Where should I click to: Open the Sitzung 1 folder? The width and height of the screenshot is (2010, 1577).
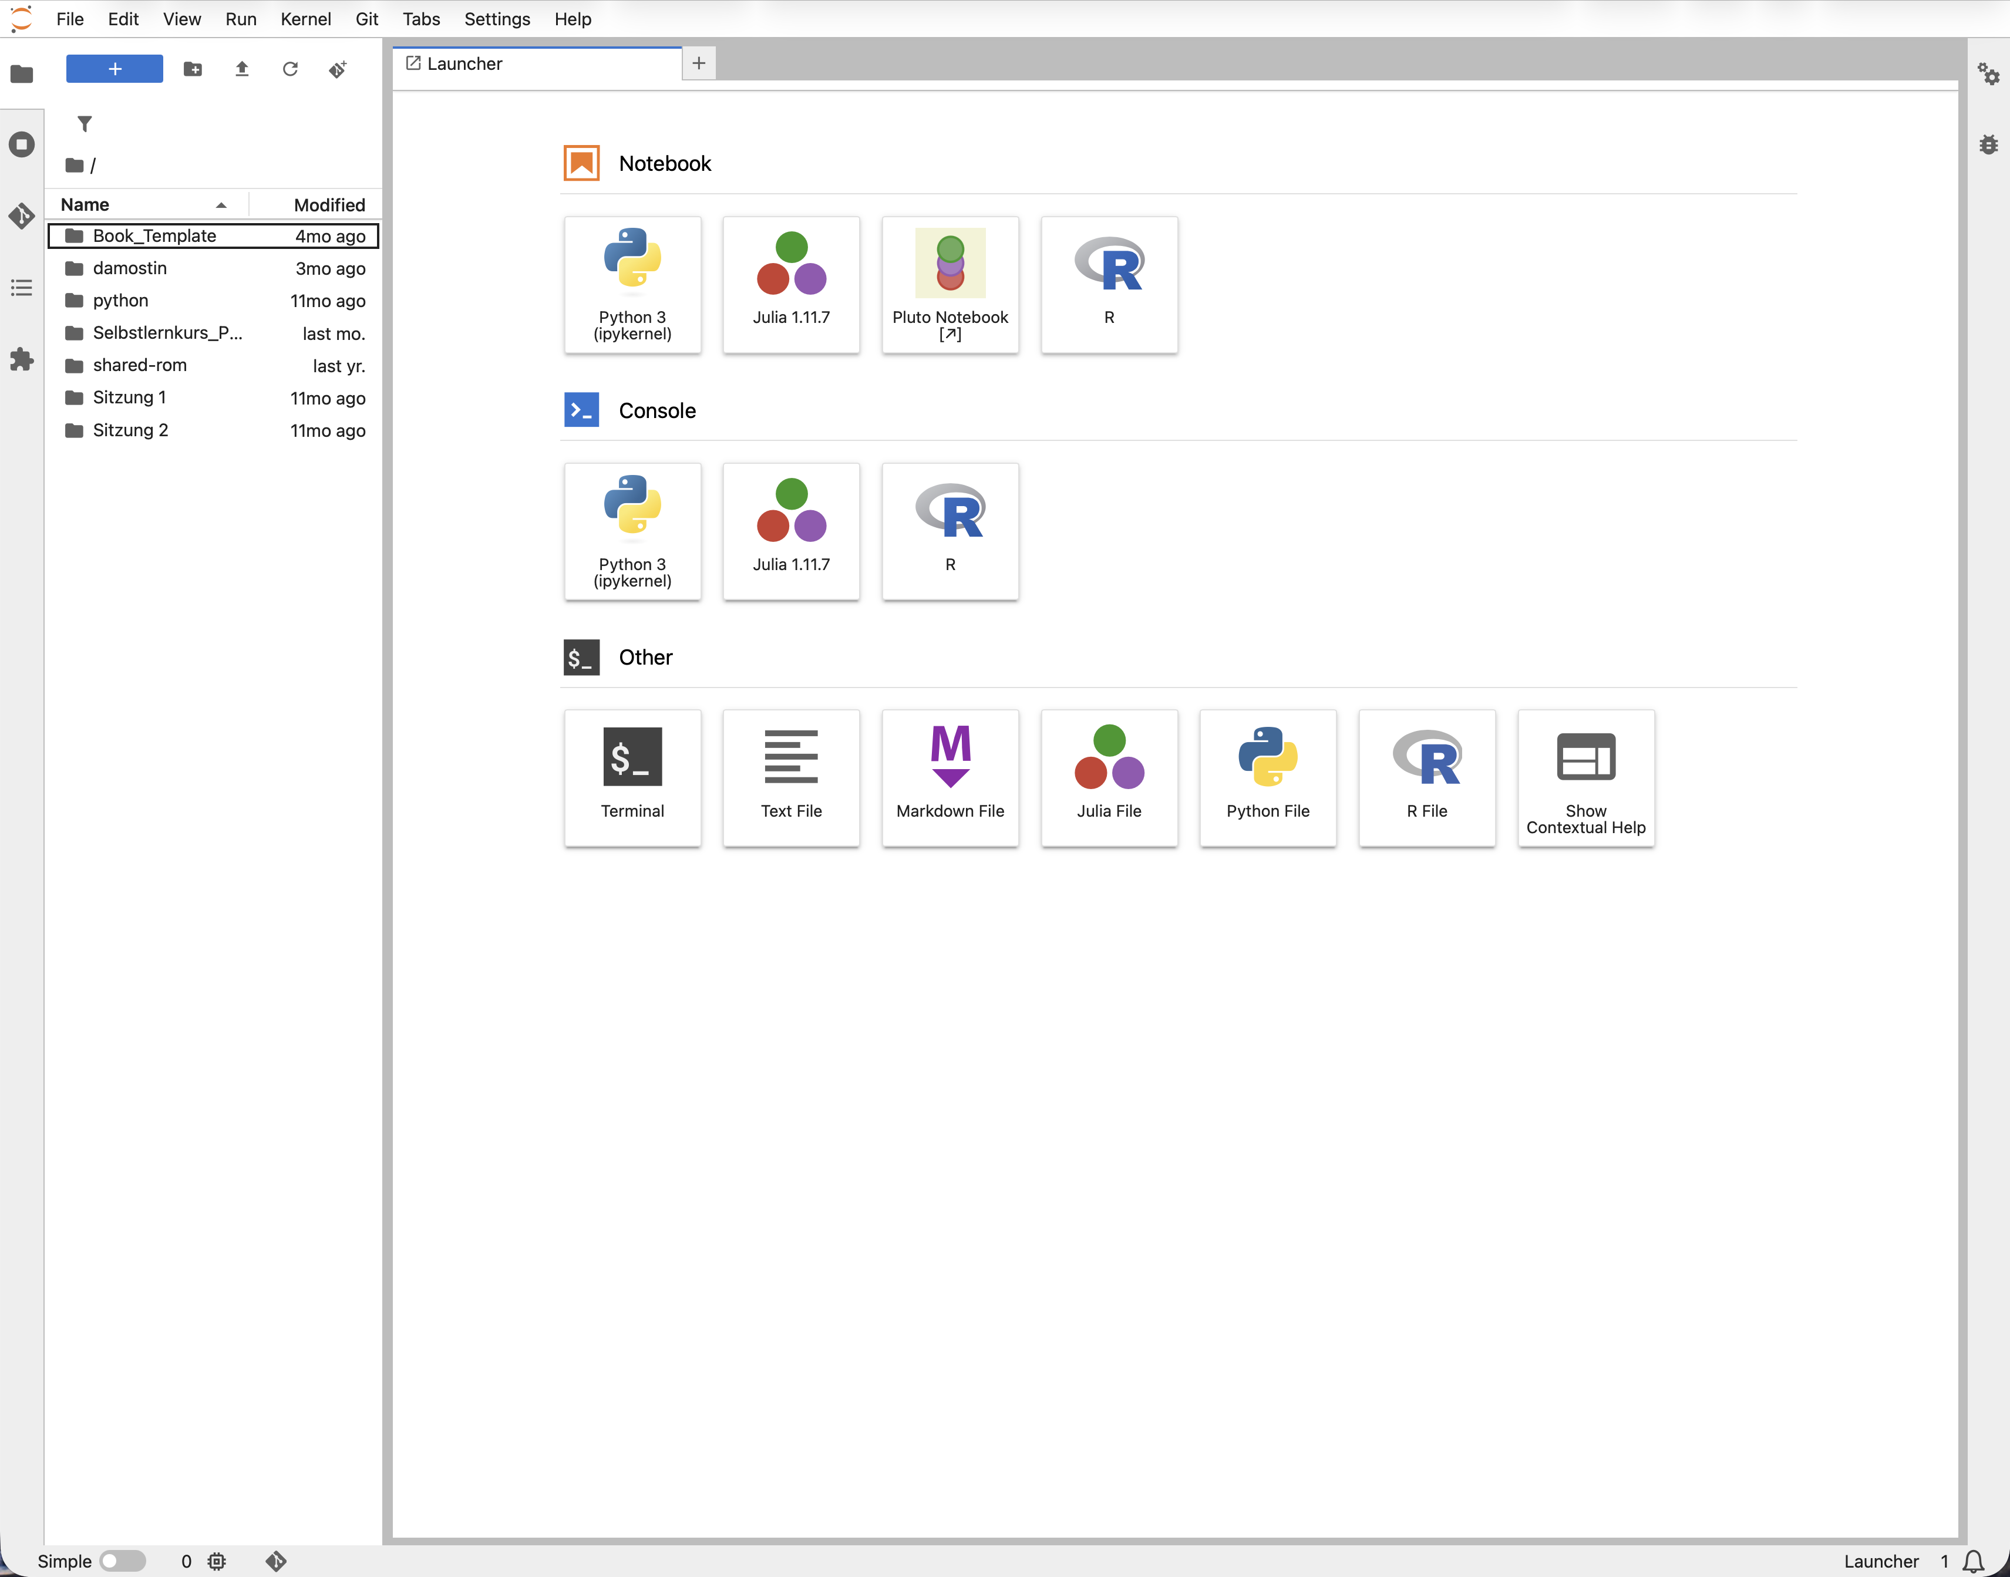point(129,397)
